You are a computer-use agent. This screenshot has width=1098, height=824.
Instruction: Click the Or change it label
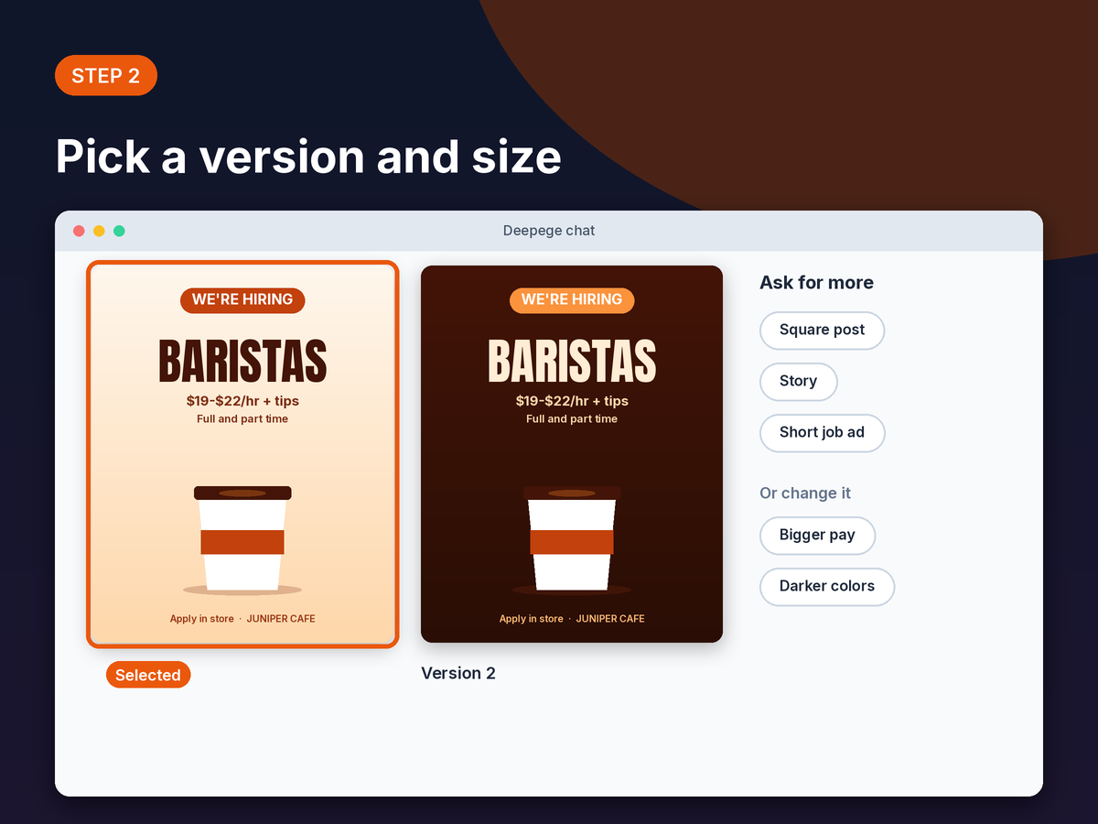[805, 493]
